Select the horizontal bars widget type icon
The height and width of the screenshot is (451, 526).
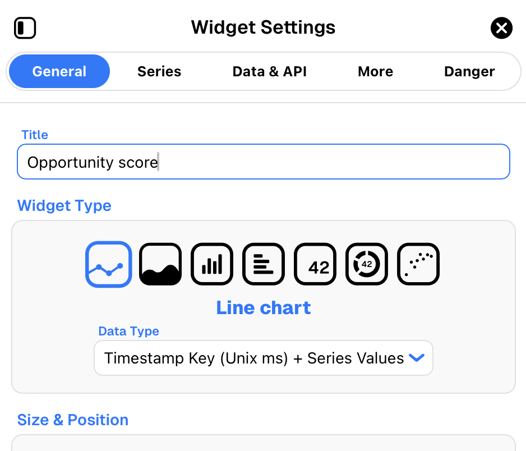click(263, 264)
